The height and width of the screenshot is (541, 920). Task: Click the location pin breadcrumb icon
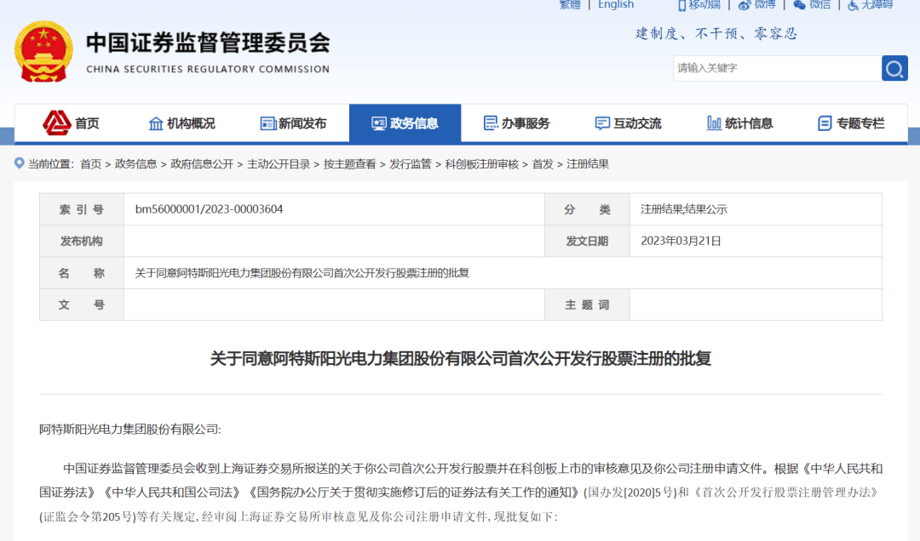tap(19, 164)
